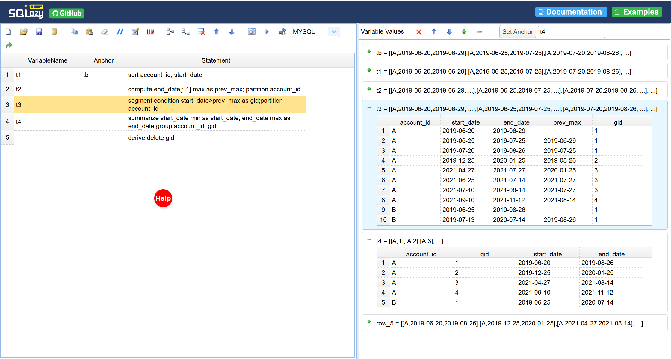
Task: Click the run play arrow icon
Action: pyautogui.click(x=267, y=32)
